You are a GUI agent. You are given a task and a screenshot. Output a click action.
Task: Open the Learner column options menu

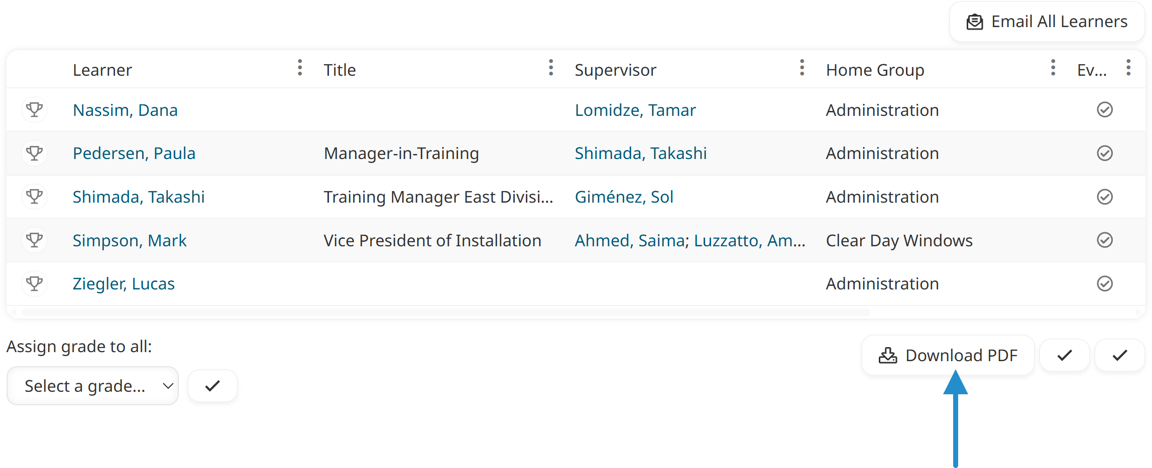[300, 68]
